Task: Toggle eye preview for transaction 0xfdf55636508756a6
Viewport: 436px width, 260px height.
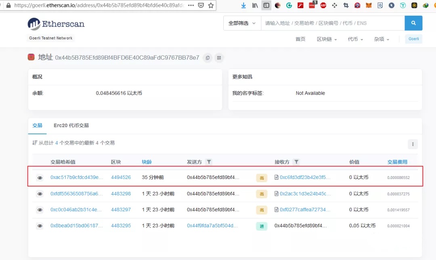Action: coord(40,194)
